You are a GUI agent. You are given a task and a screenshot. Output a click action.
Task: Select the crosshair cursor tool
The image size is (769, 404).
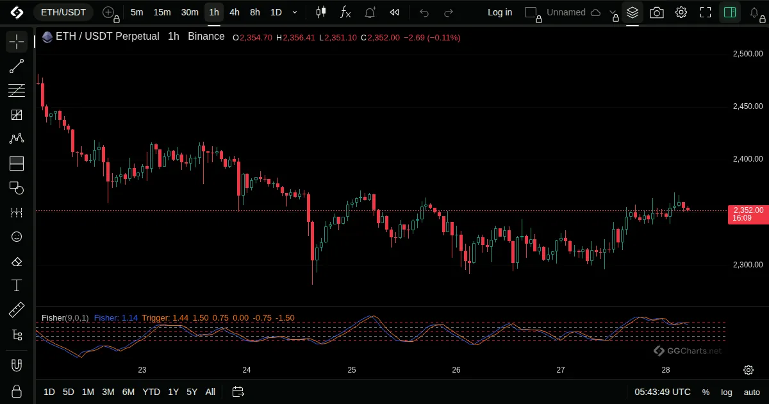(17, 42)
